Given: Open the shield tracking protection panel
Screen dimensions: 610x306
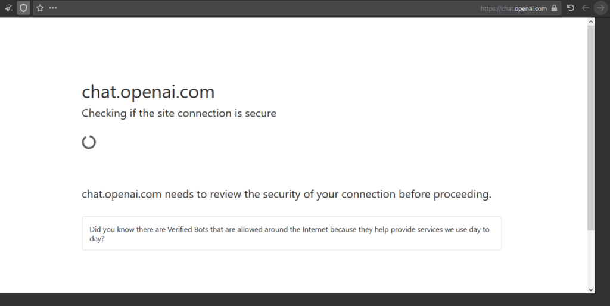Looking at the screenshot, I should click(23, 8).
